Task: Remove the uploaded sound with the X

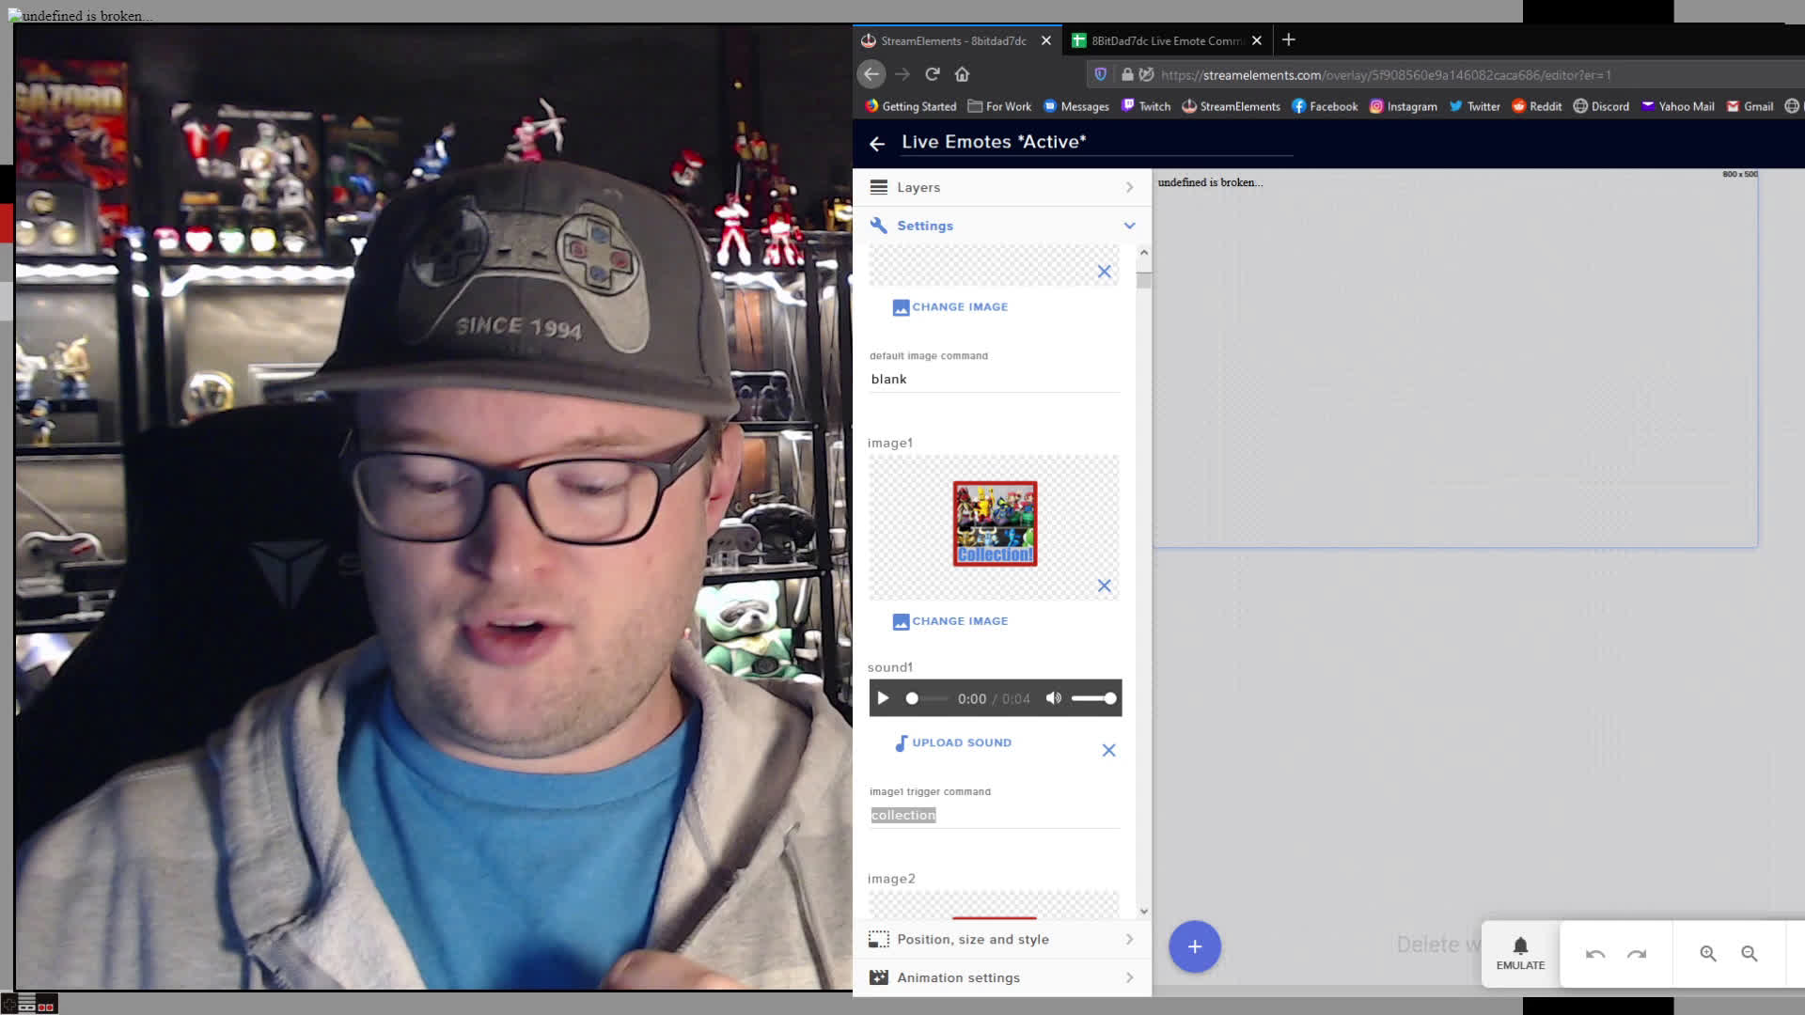Action: pyautogui.click(x=1108, y=750)
